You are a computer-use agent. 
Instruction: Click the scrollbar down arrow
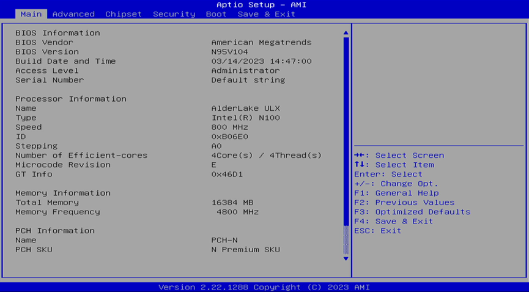coord(346,258)
